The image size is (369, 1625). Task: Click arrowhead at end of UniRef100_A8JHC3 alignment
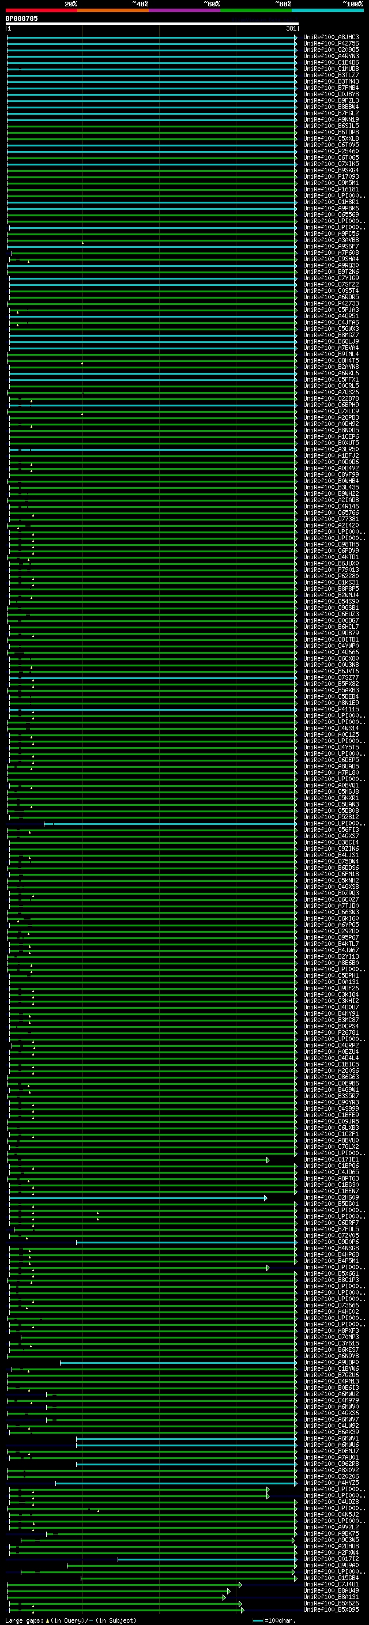296,37
